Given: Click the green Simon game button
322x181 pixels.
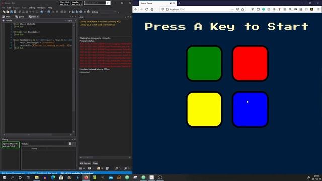Looking at the screenshot, I should (x=204, y=63).
